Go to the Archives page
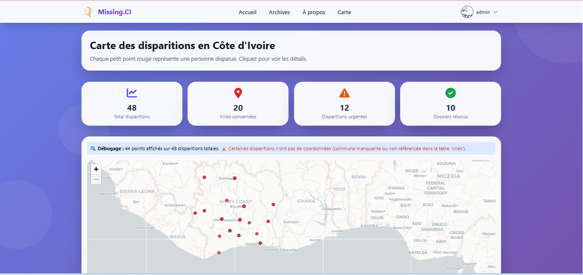Image resolution: width=583 pixels, height=275 pixels. (279, 12)
